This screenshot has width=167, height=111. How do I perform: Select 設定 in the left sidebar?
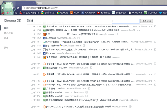[6, 38]
